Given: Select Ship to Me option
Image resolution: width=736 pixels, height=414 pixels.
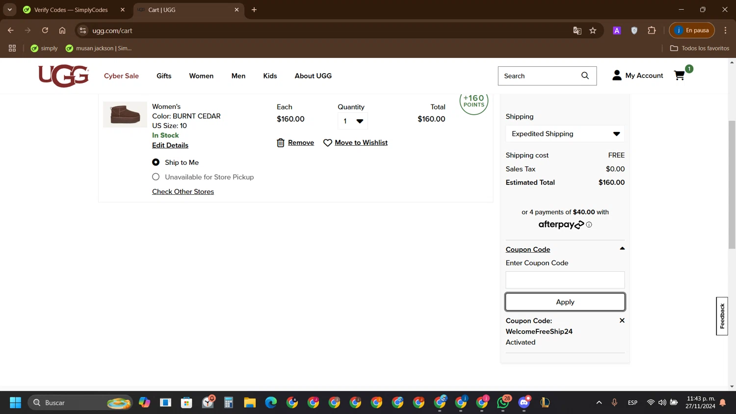Looking at the screenshot, I should [x=156, y=162].
